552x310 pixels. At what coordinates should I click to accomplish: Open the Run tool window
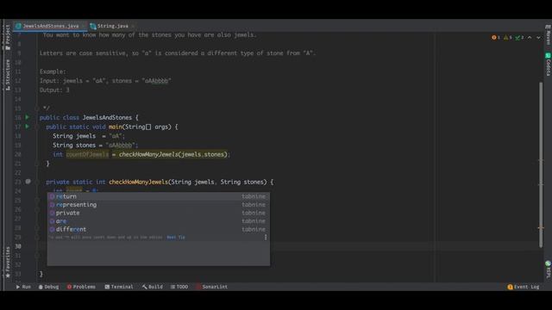(23, 287)
